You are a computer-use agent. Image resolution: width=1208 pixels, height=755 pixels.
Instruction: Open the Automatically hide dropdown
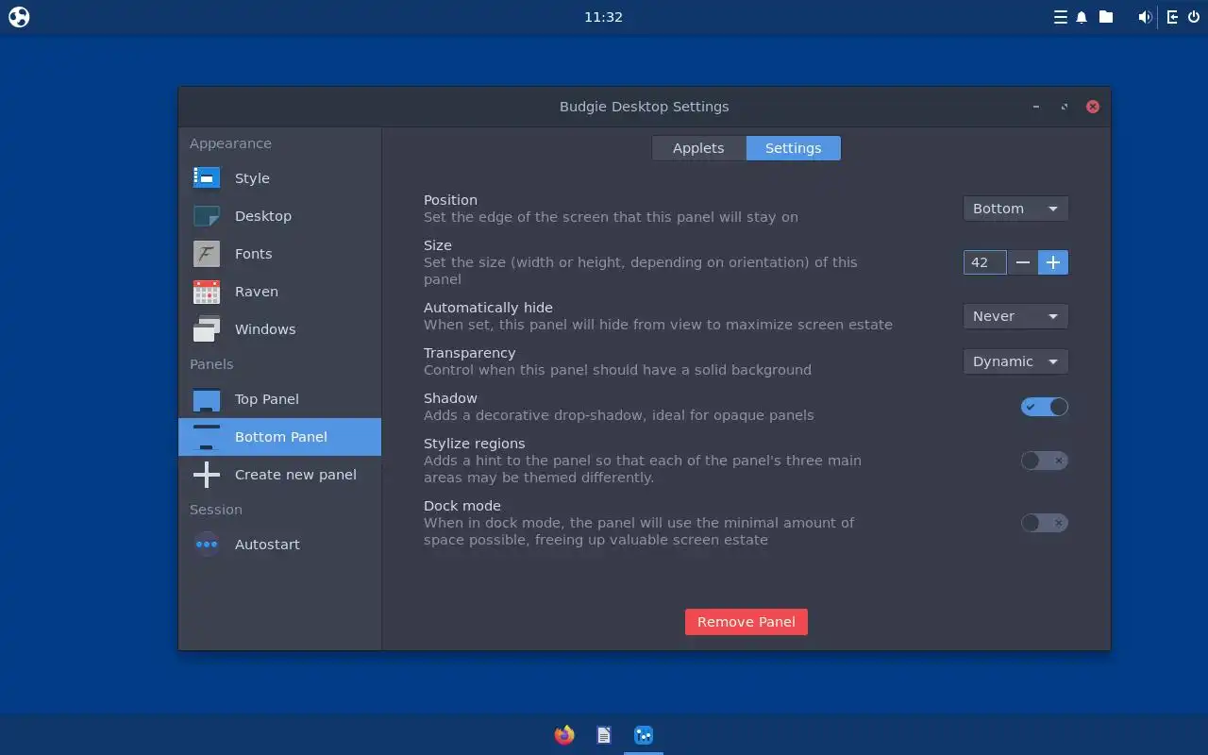(1015, 316)
